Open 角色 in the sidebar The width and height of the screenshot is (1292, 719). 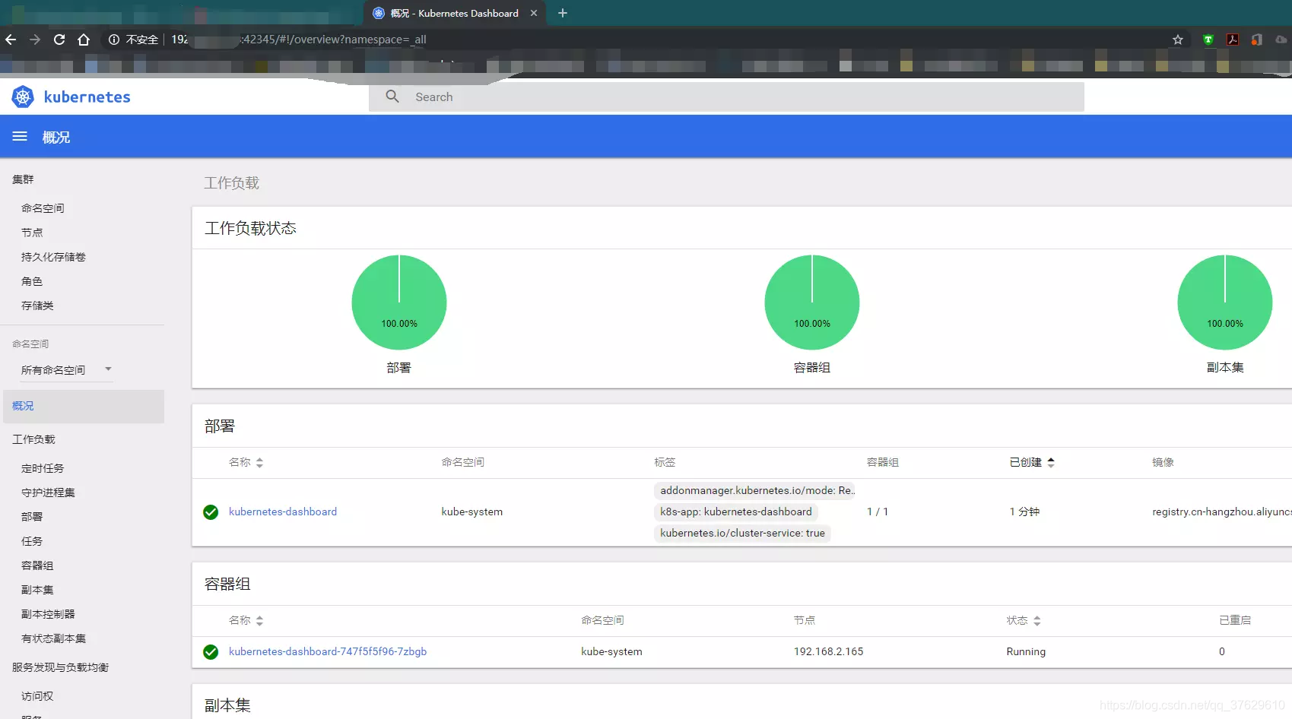tap(32, 281)
